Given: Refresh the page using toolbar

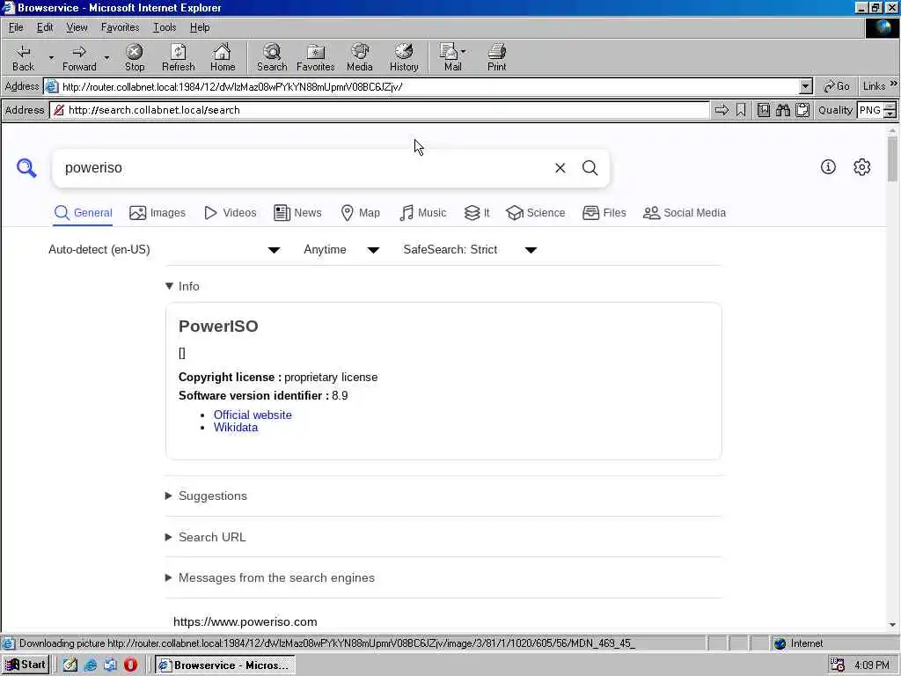Looking at the screenshot, I should [x=178, y=57].
